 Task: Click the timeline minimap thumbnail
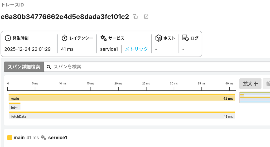[255, 97]
